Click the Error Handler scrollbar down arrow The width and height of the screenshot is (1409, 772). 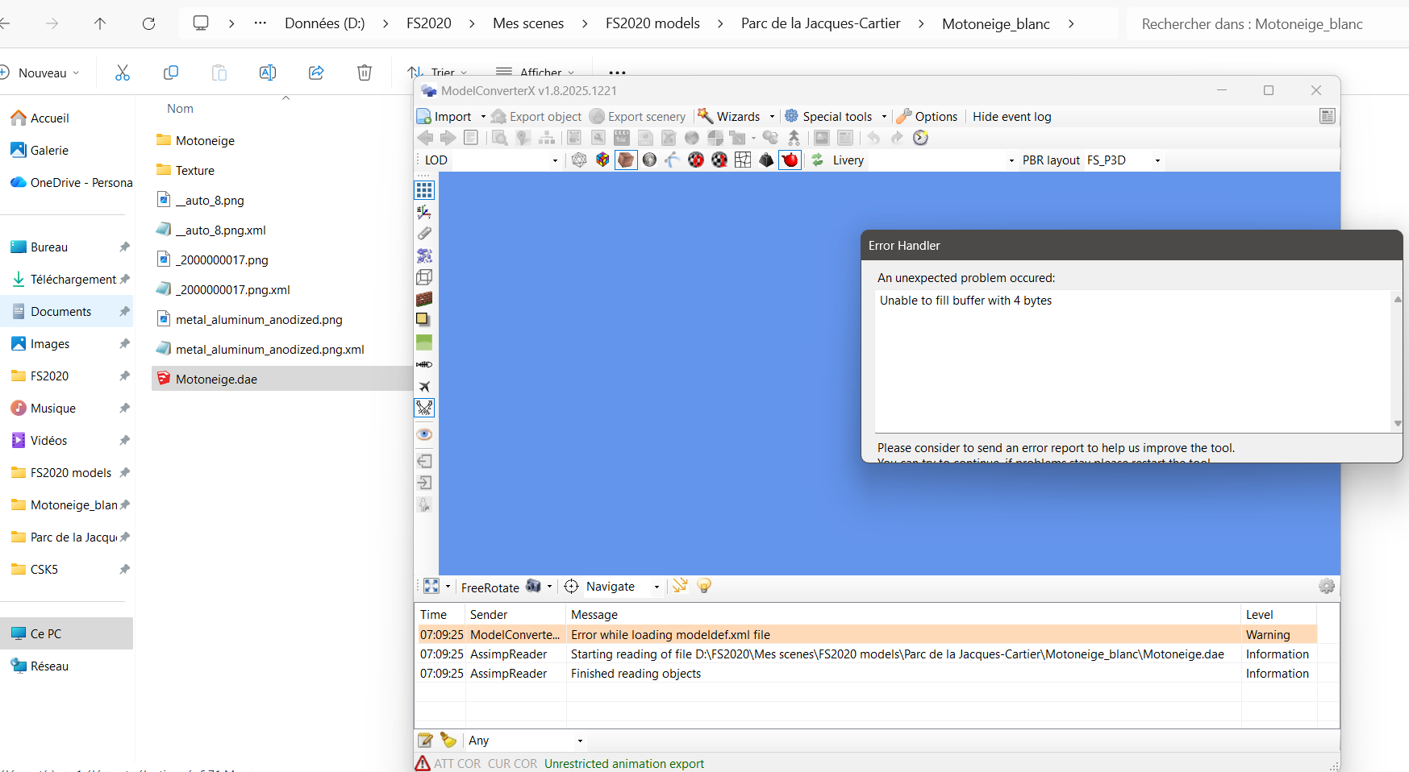1398,424
